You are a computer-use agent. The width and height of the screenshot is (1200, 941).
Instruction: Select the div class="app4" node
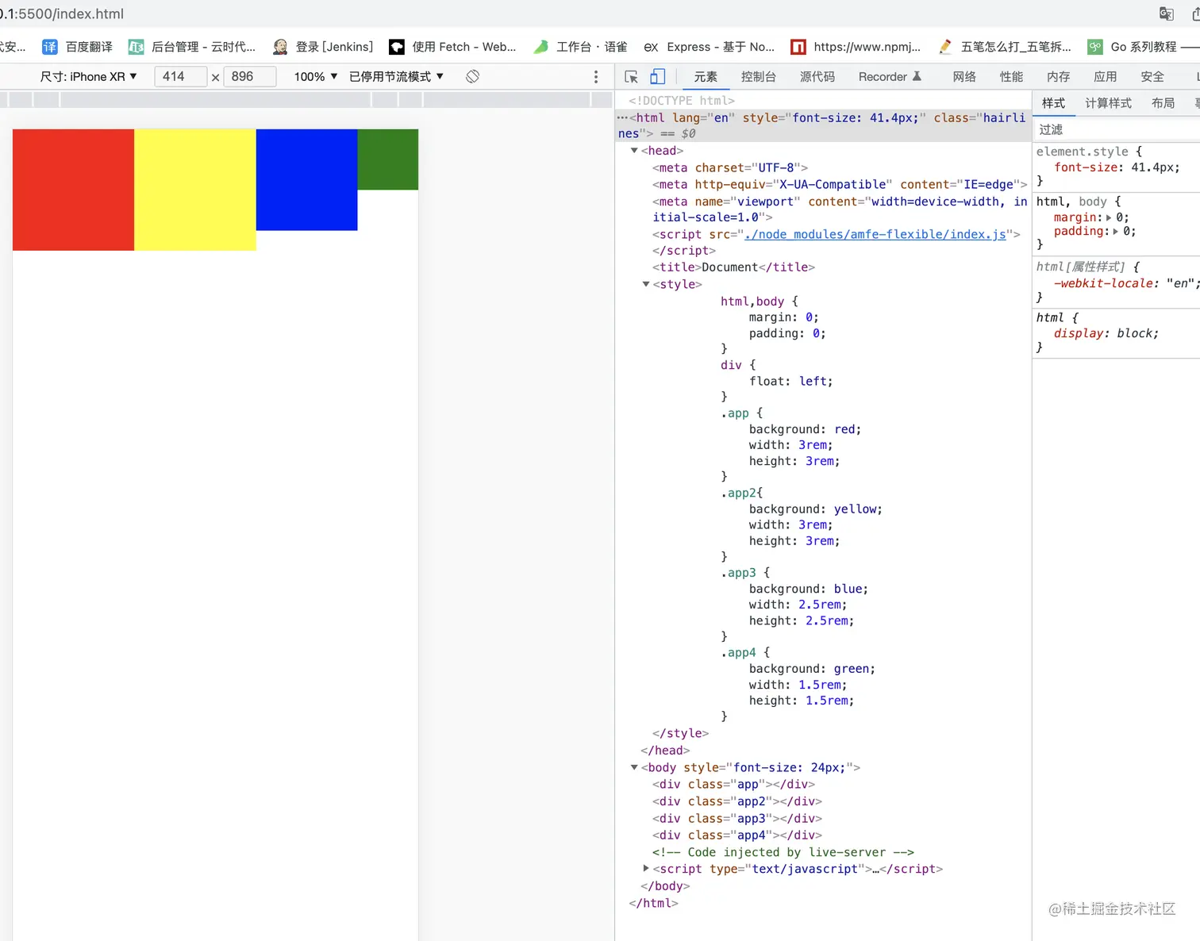[x=737, y=835]
